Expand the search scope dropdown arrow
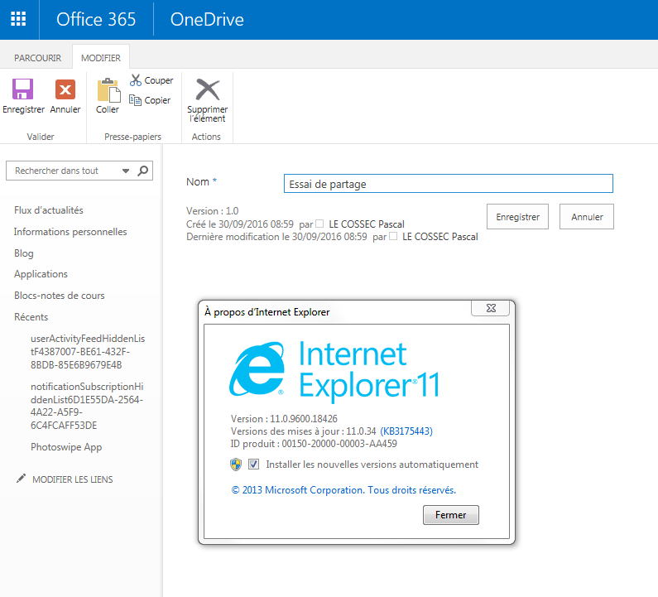This screenshot has width=658, height=597. [x=126, y=171]
